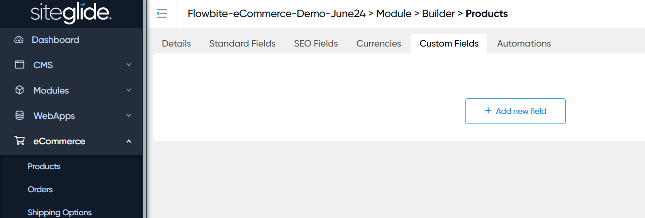Expand the WebApps menu chevron
645x218 pixels.
point(129,116)
